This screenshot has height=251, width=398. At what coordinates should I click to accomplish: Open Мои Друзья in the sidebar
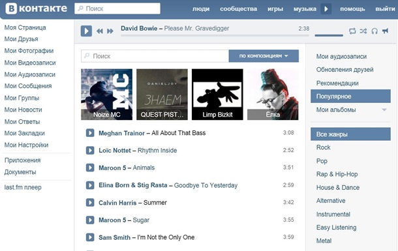22,39
